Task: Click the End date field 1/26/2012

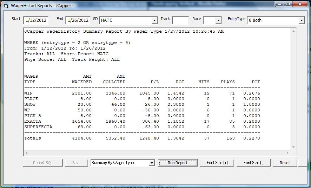Action: tap(78, 20)
